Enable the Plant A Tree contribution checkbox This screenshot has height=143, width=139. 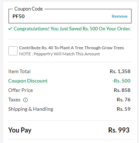click(x=13, y=51)
